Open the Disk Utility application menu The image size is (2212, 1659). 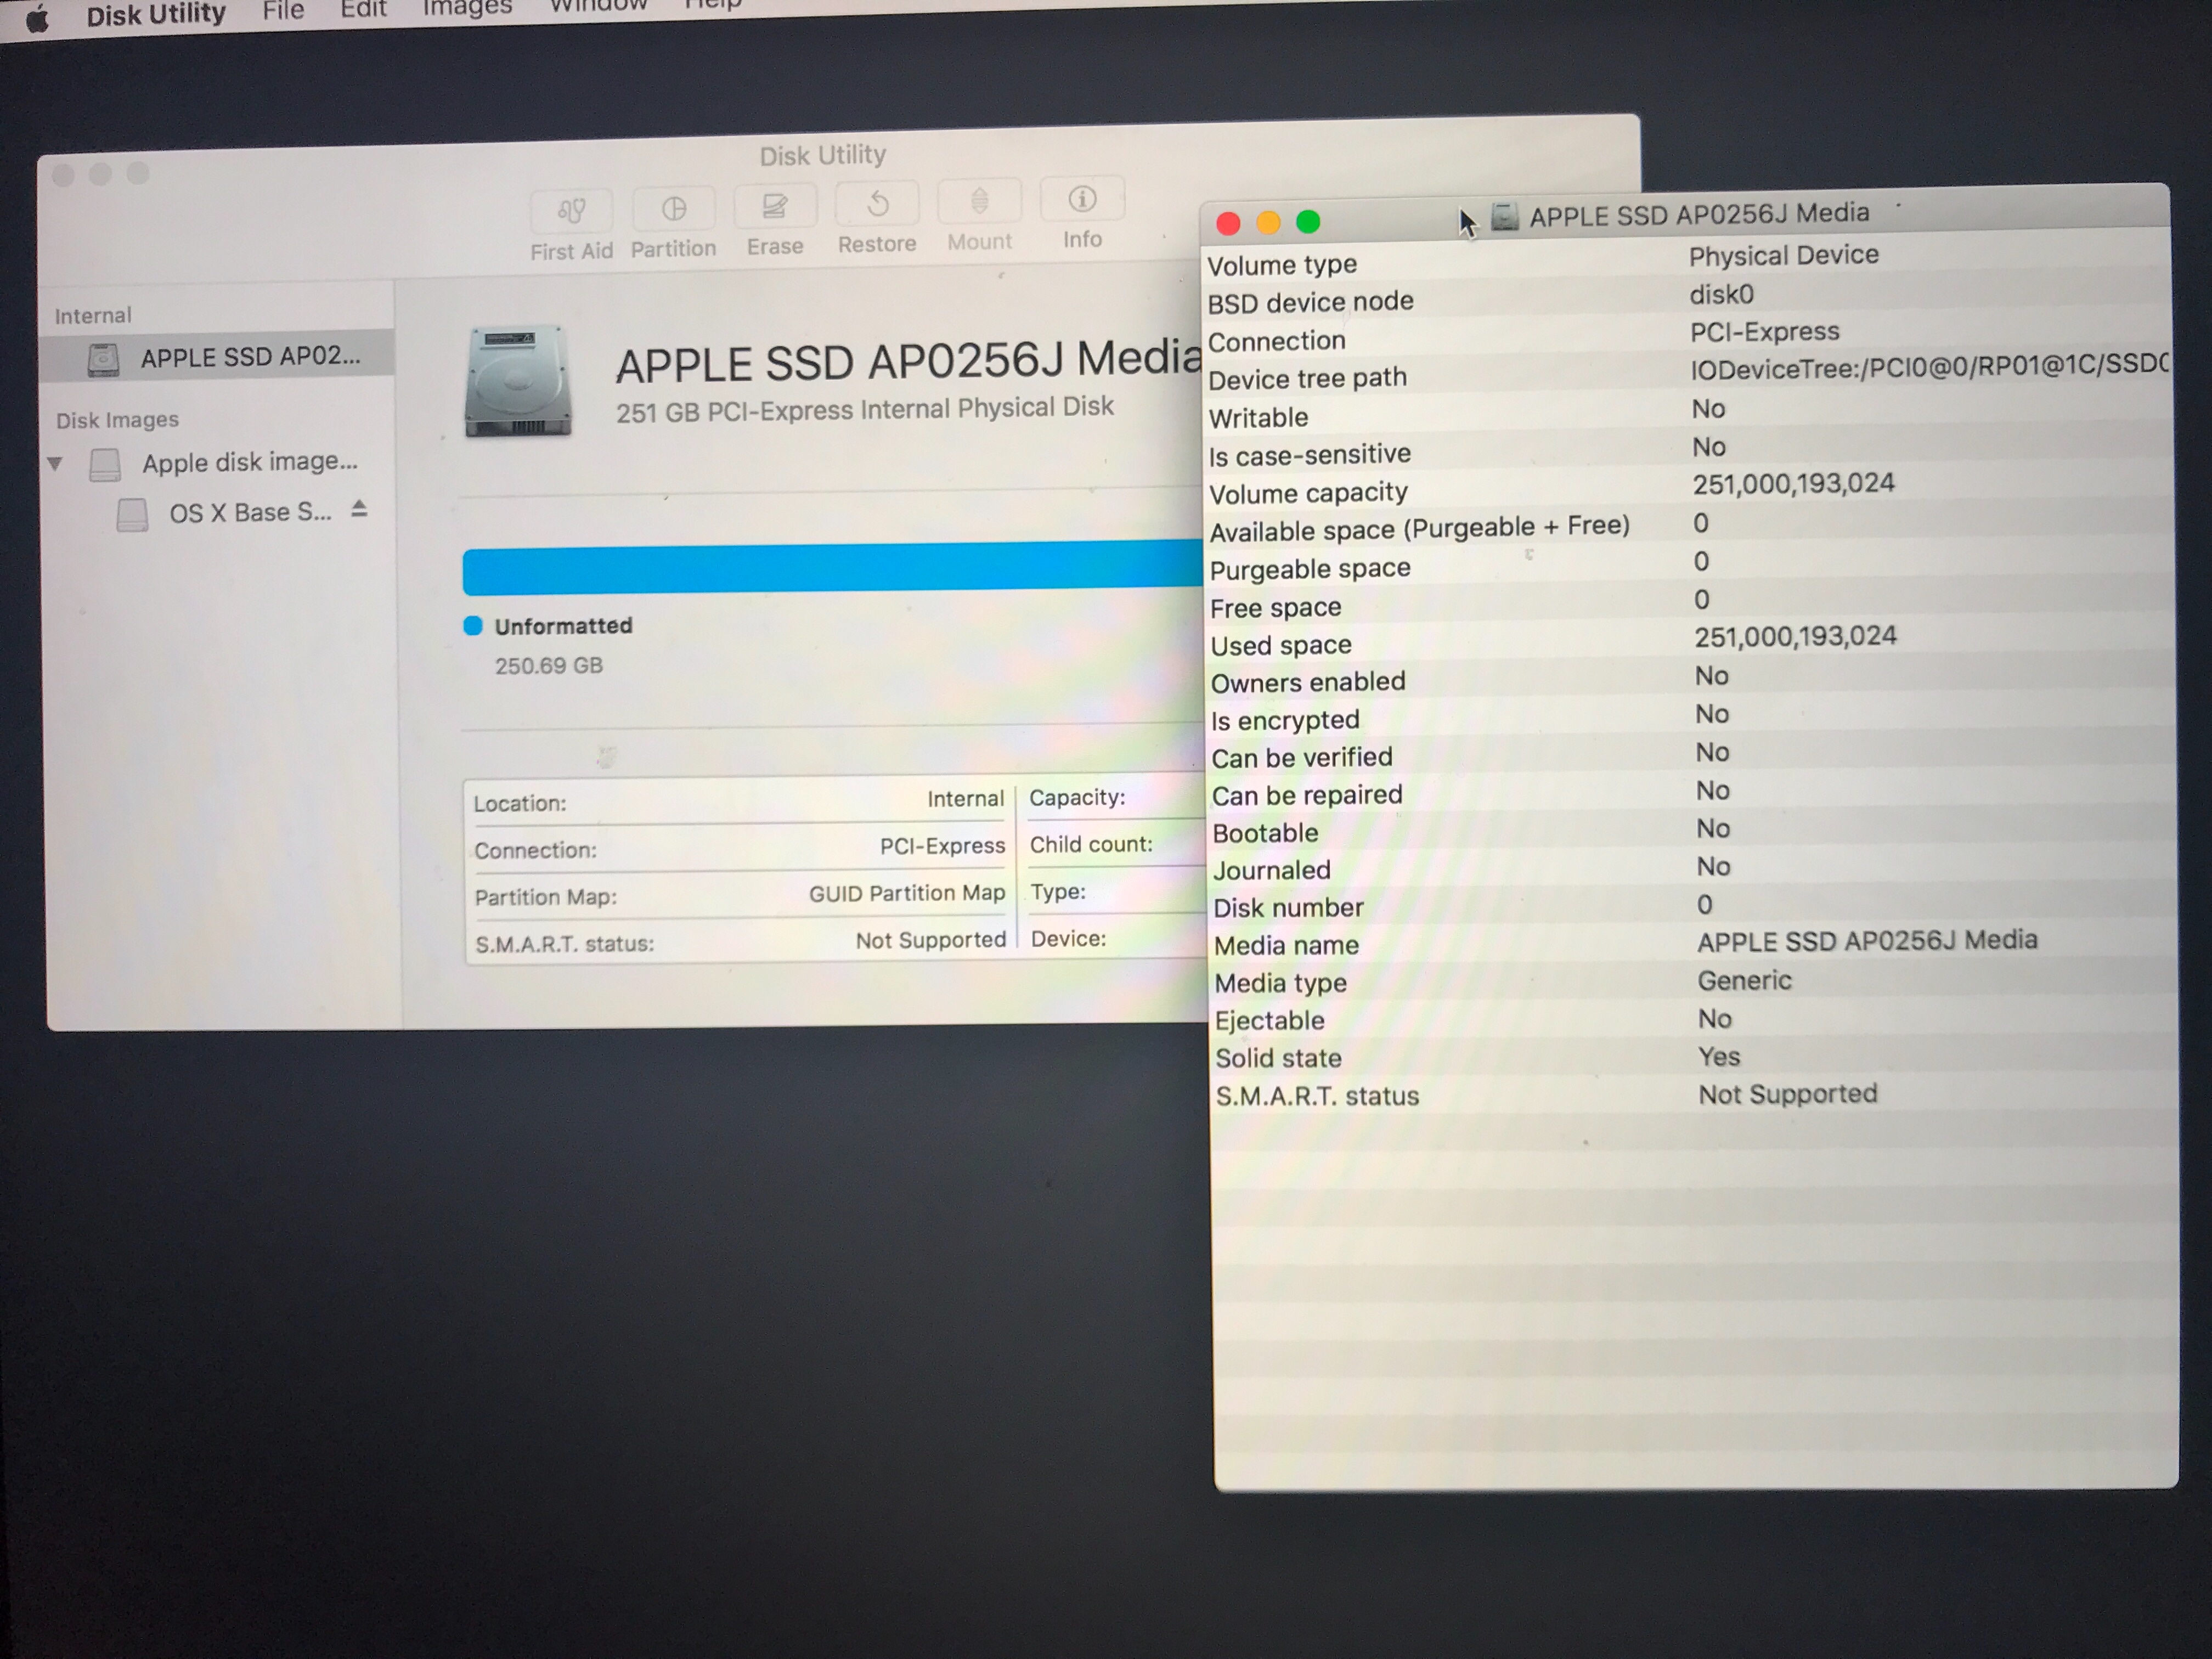pyautogui.click(x=156, y=14)
